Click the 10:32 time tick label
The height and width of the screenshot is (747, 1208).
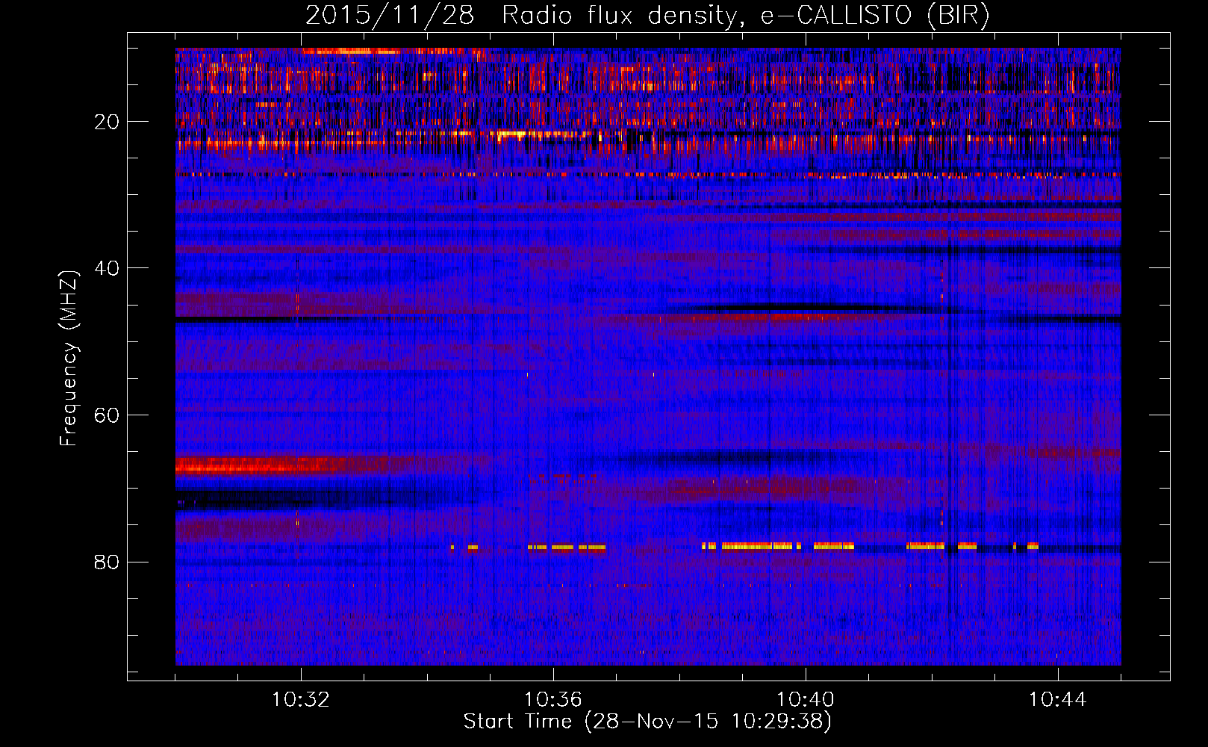click(301, 700)
